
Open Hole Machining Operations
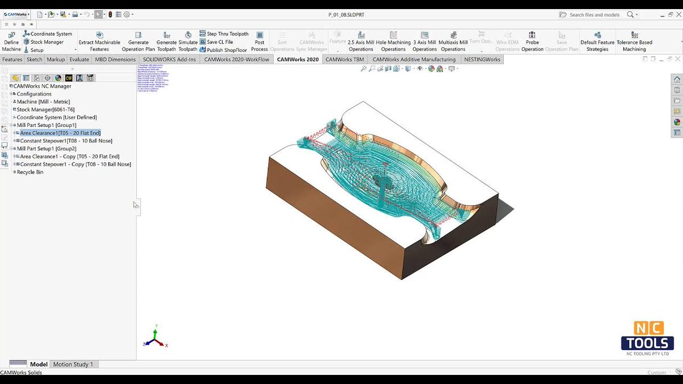[x=393, y=42]
